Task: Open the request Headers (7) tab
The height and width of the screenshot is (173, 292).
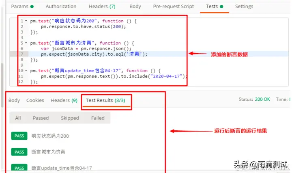Action: click(102, 6)
